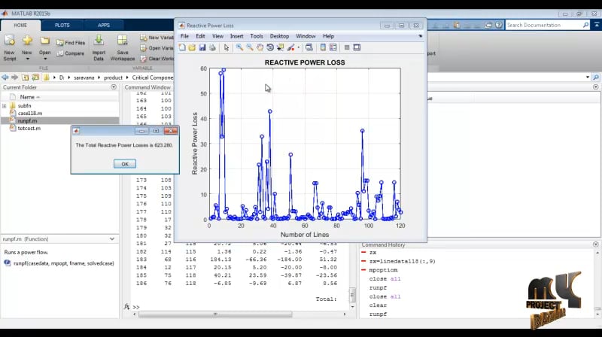602x337 pixels.
Task: Insert Colorbar via figure toolbar icon
Action: [x=323, y=47]
